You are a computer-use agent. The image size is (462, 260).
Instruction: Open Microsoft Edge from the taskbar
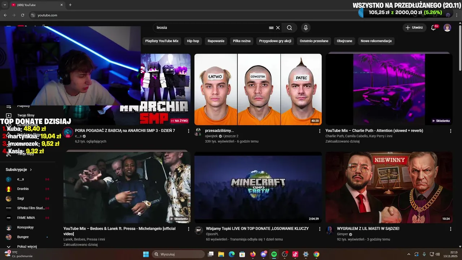pos(232,254)
